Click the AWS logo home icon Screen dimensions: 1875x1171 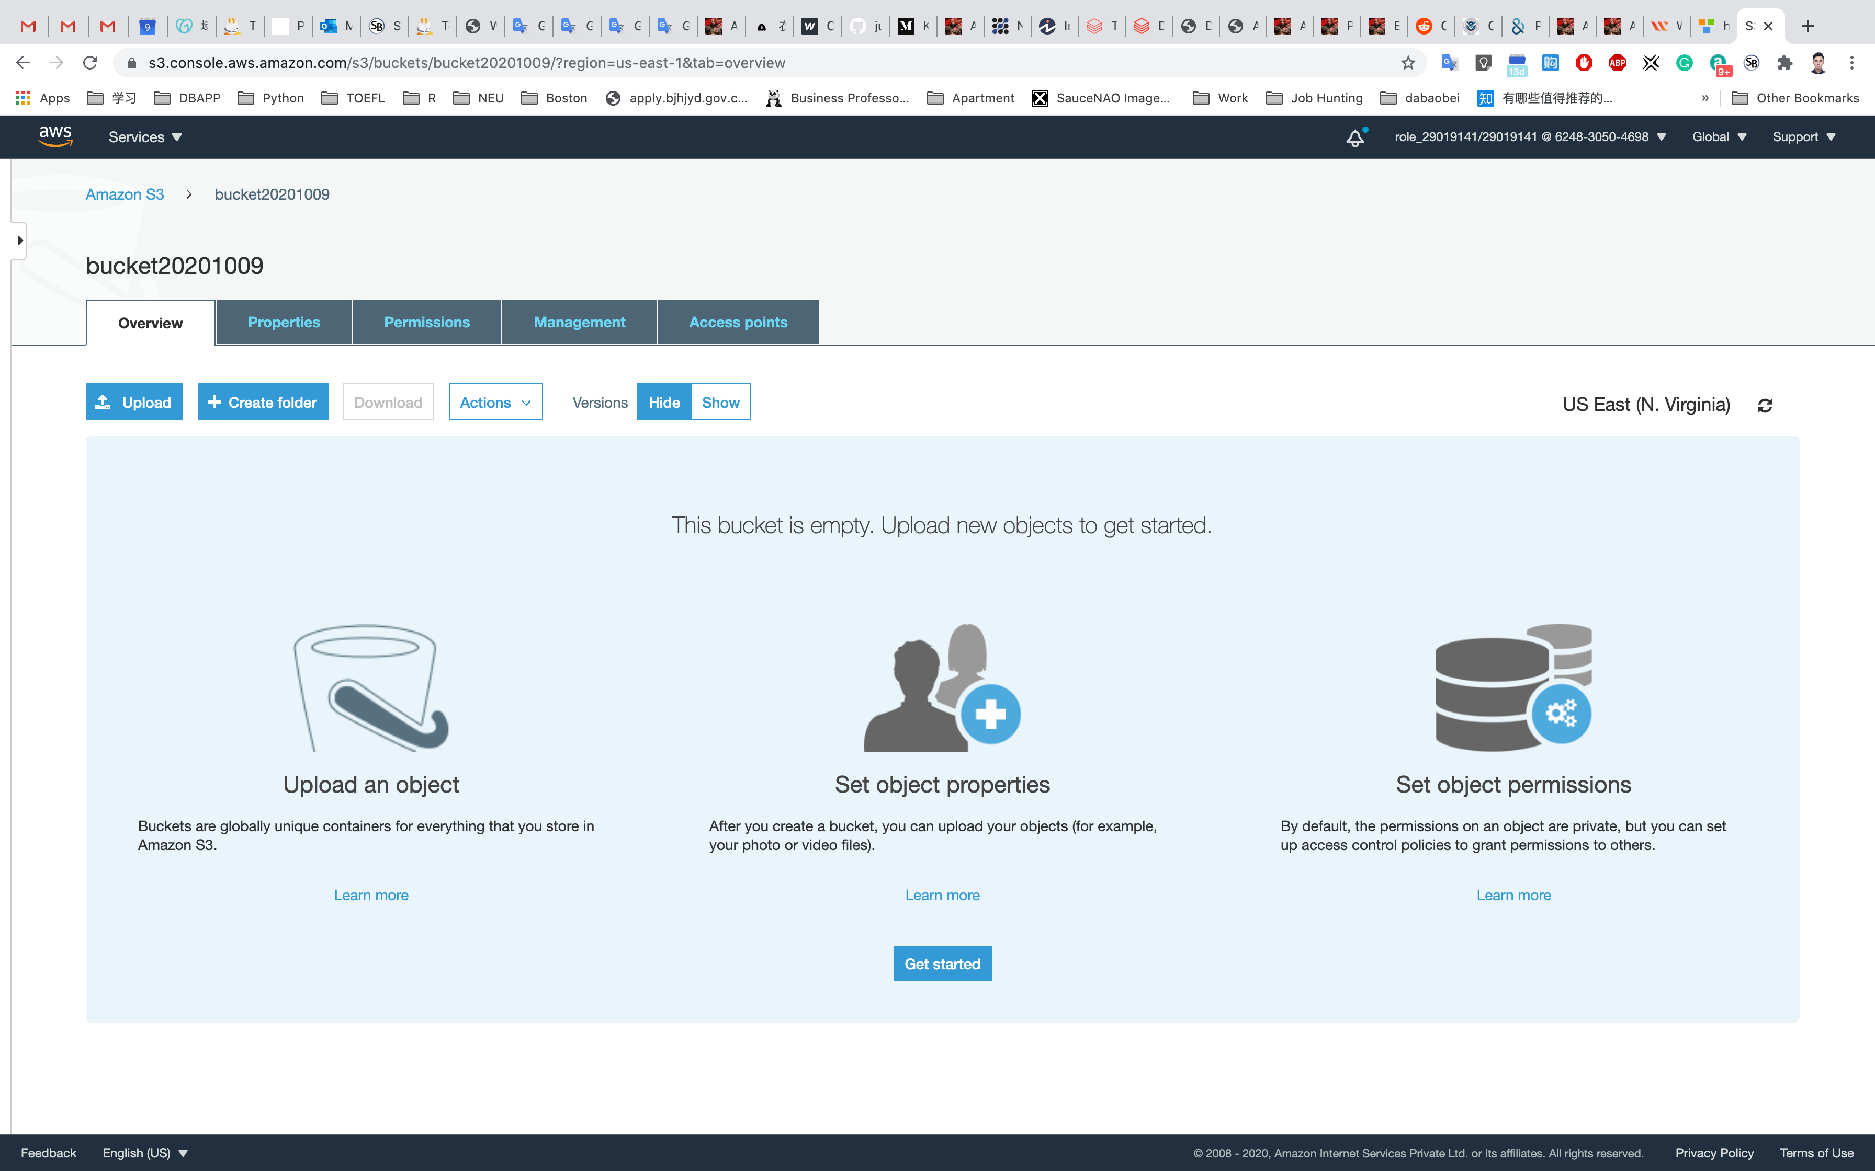click(55, 136)
